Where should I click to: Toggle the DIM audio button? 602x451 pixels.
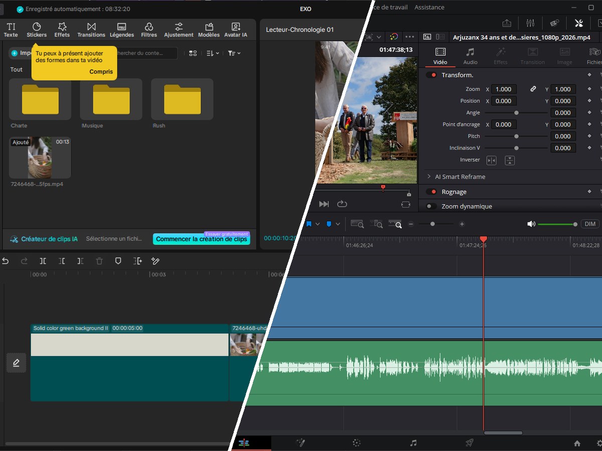tap(590, 224)
